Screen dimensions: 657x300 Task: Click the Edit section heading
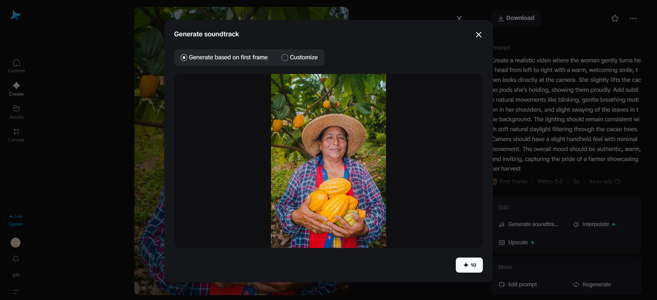[x=503, y=207]
